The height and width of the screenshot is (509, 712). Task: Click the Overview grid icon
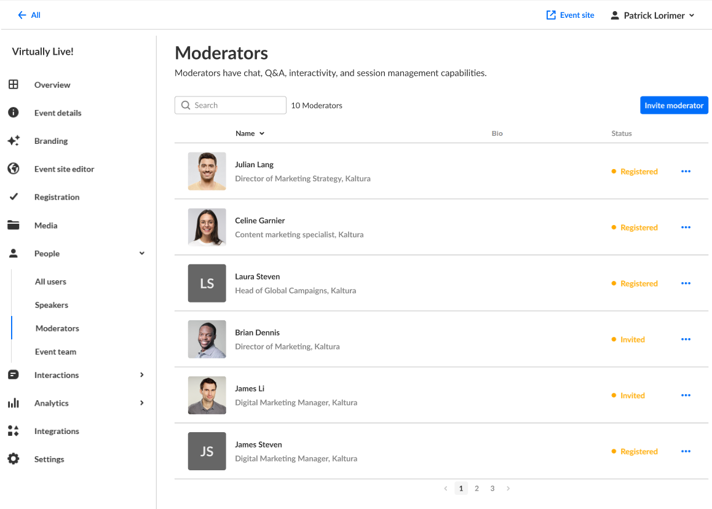(13, 85)
